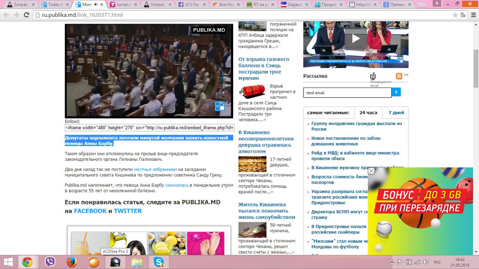This screenshot has height=269, width=479.
Task: Open Skype from the taskbar
Action: (x=159, y=262)
